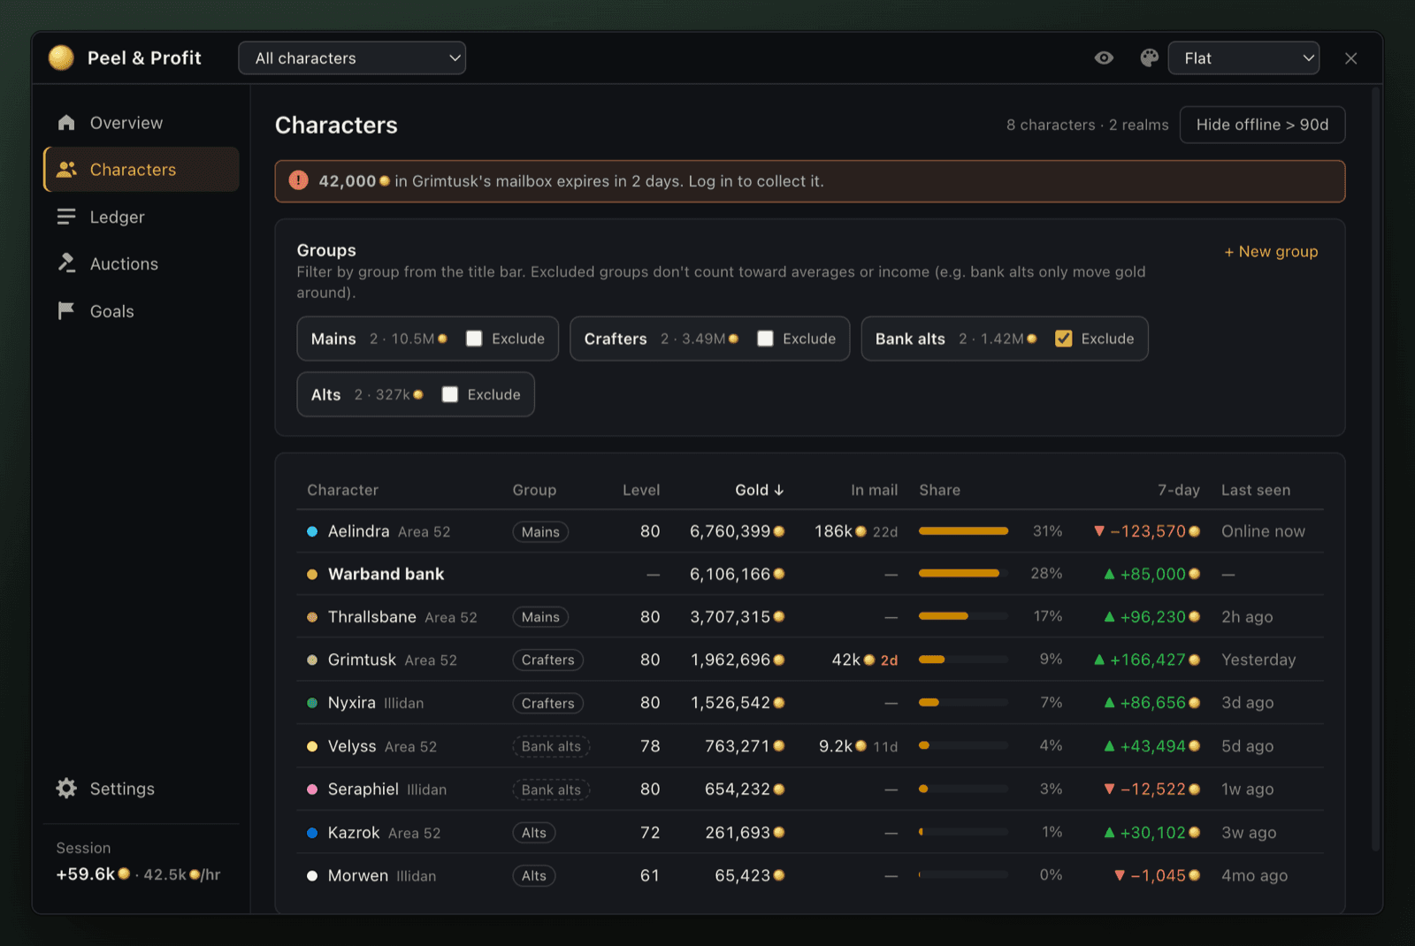This screenshot has width=1415, height=946.
Task: Open the Auctions page
Action: click(141, 263)
